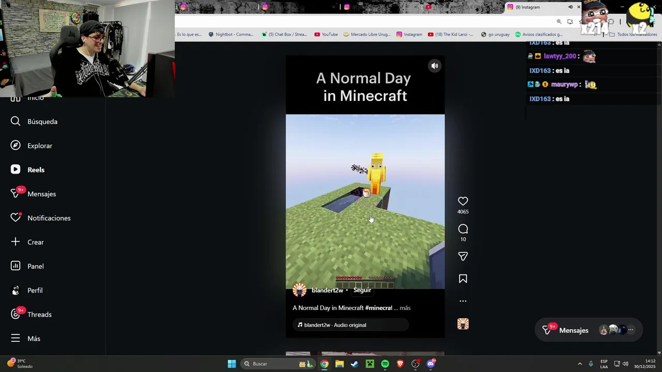Open the Instagram bookmark
The height and width of the screenshot is (372, 662).
click(x=409, y=35)
